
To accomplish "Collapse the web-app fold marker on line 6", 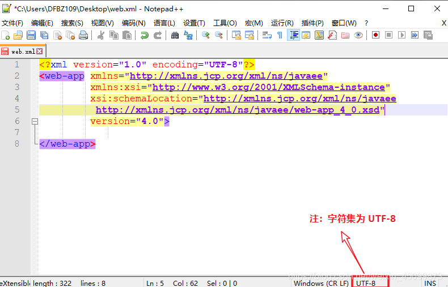I will click(35, 121).
